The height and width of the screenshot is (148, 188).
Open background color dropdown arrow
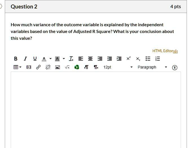[64, 59]
